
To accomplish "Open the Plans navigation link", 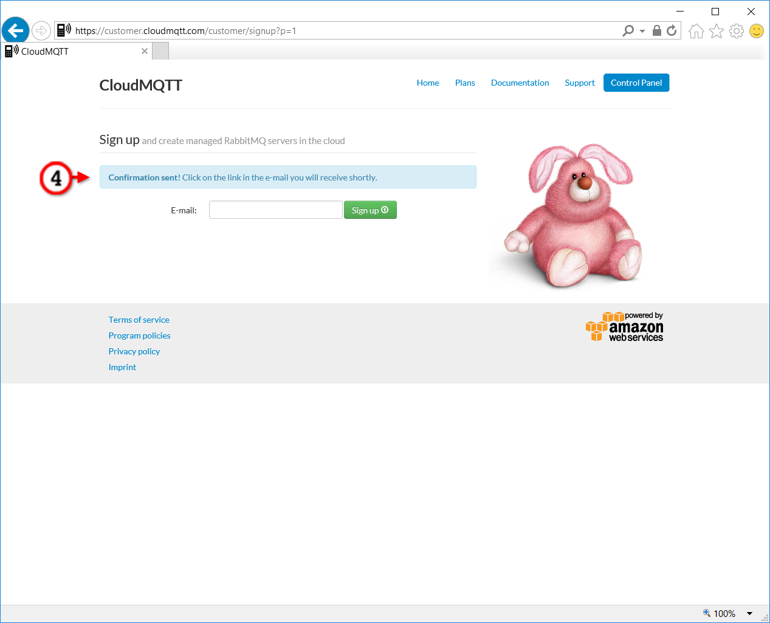I will [x=465, y=83].
